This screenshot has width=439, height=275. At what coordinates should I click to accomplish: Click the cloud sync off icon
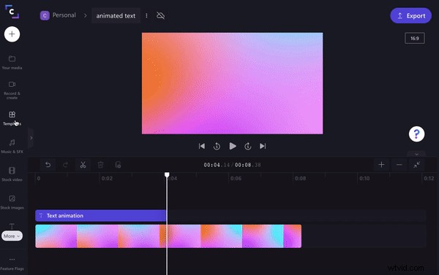[160, 15]
